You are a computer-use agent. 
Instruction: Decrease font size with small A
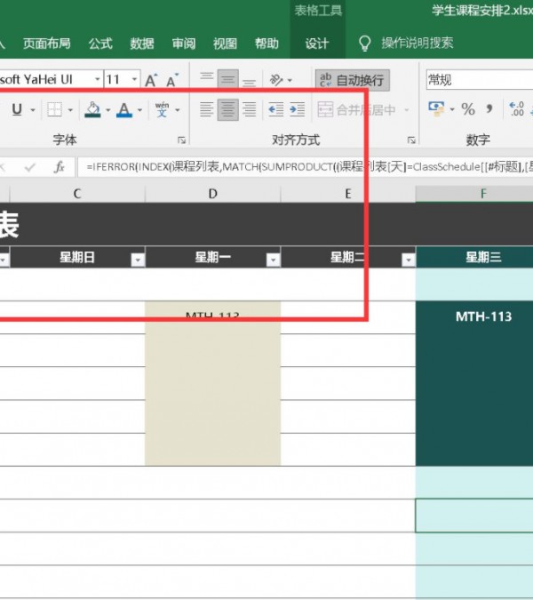click(x=172, y=80)
